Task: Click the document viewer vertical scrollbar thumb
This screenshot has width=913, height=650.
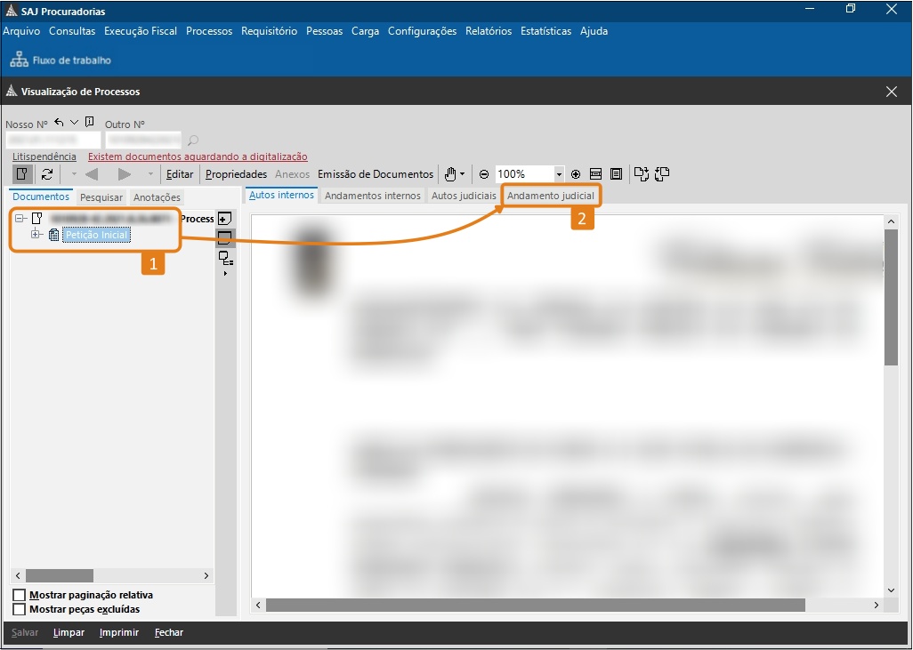Action: tap(891, 298)
